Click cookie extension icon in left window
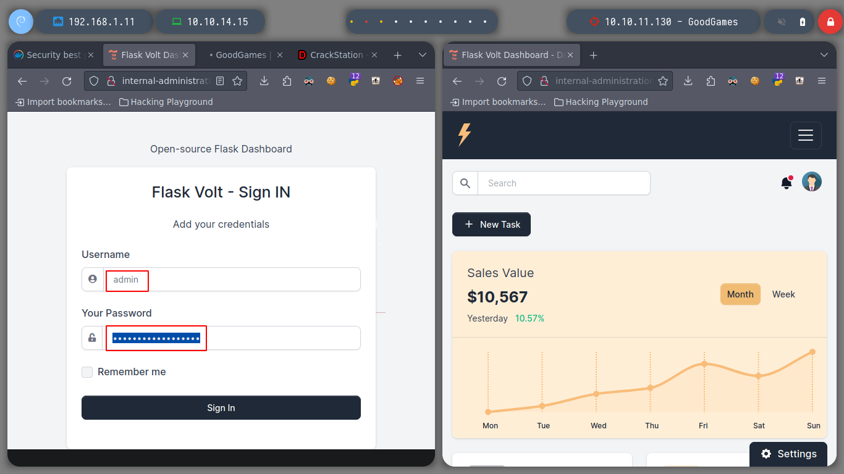This screenshot has height=474, width=844. [x=331, y=81]
